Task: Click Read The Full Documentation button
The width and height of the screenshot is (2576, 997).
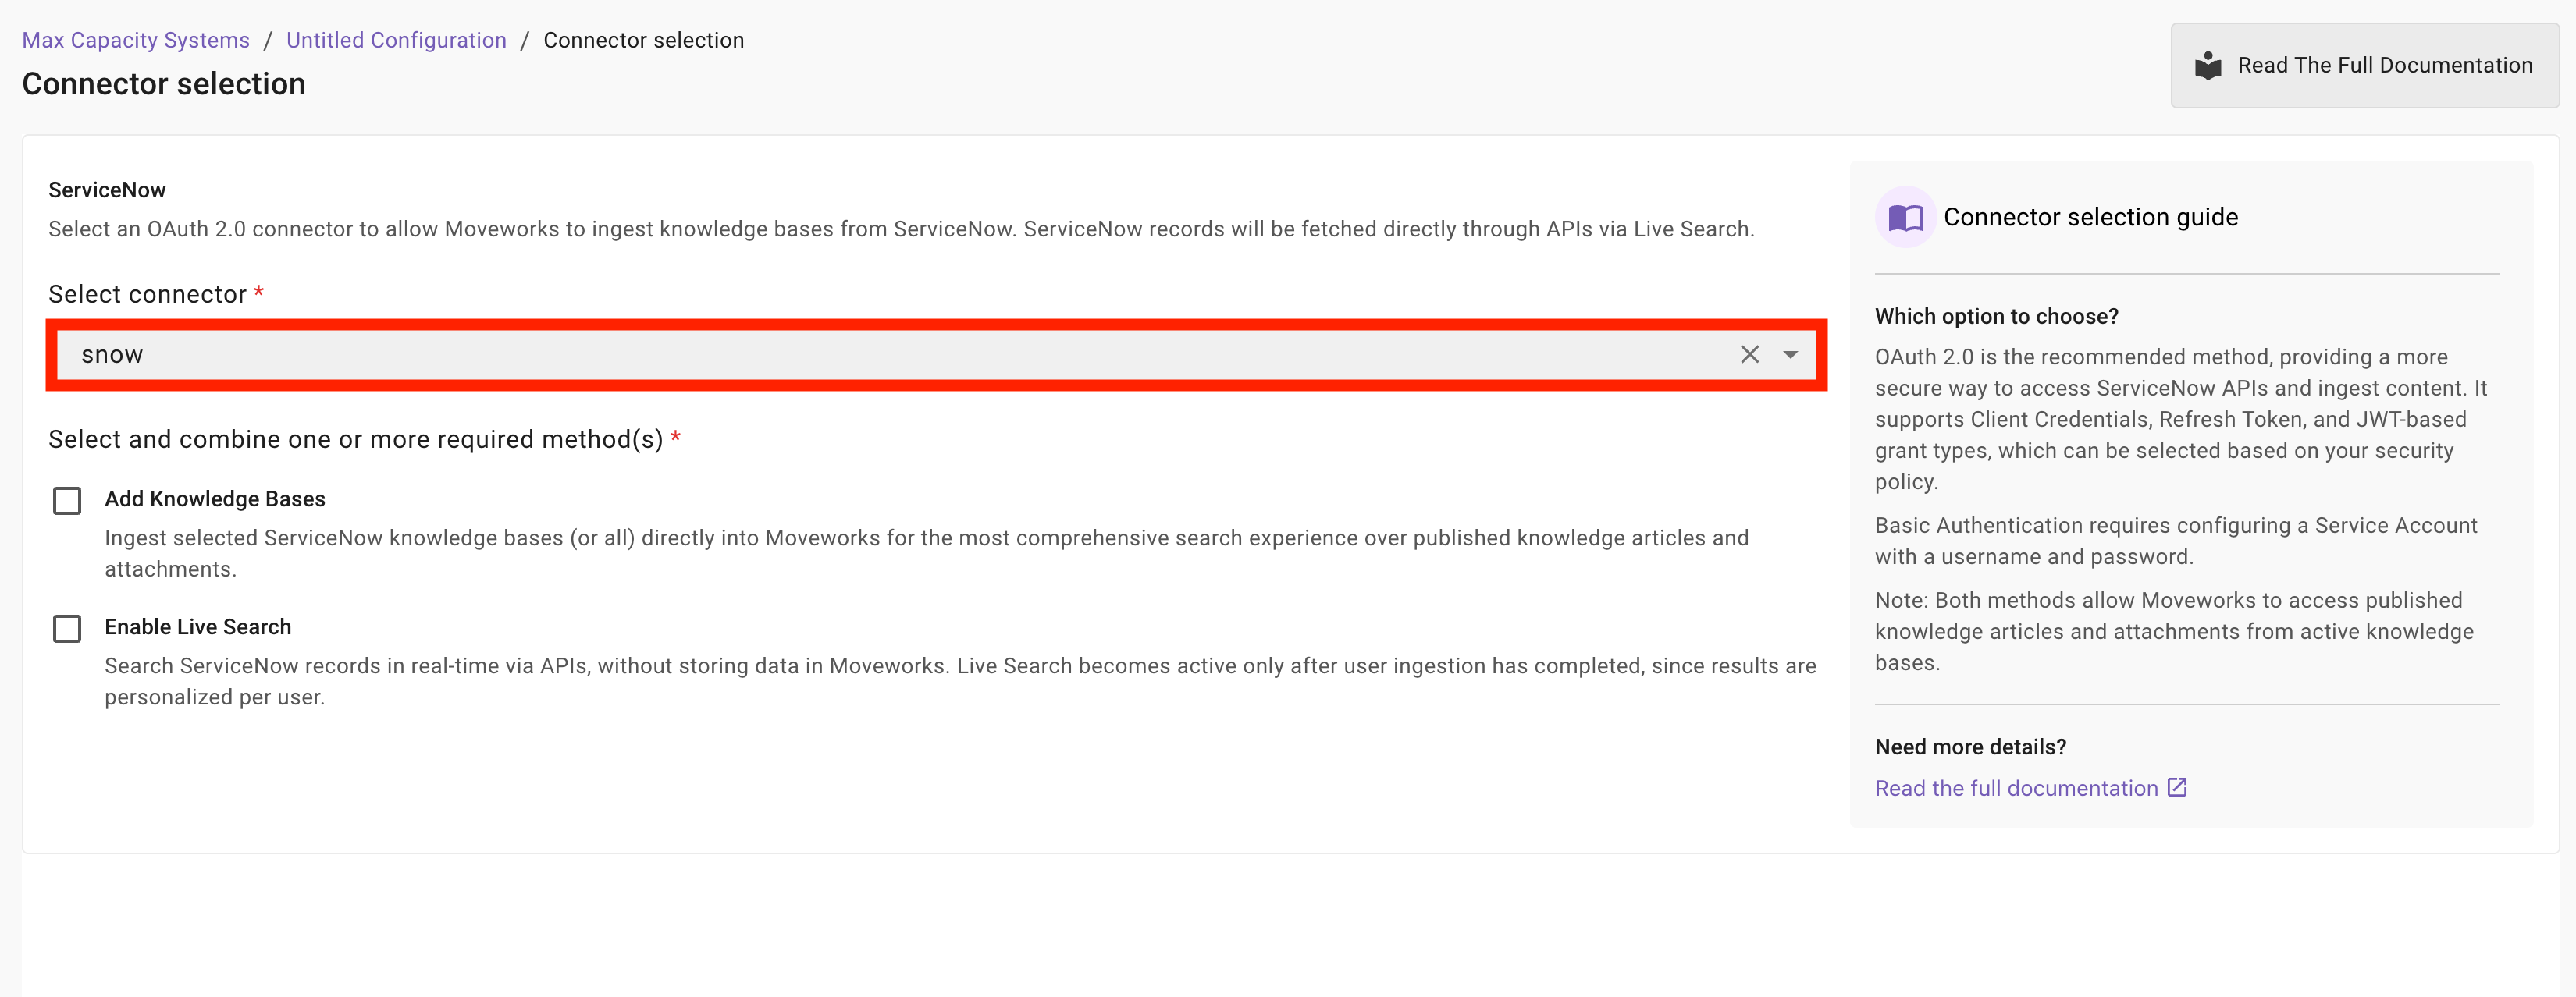Action: tap(2364, 66)
